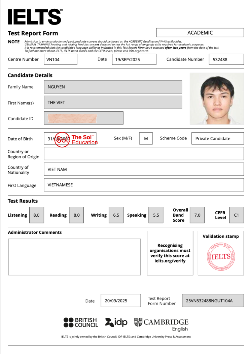Select the test date 19/SEP/2025 field
Viewport: 246px width, 354px height.
tap(134, 59)
